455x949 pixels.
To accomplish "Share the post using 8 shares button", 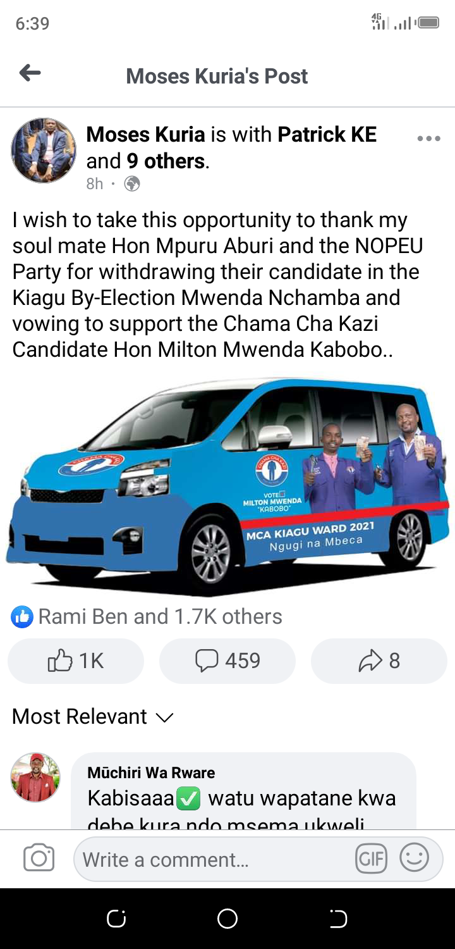I will [x=379, y=661].
